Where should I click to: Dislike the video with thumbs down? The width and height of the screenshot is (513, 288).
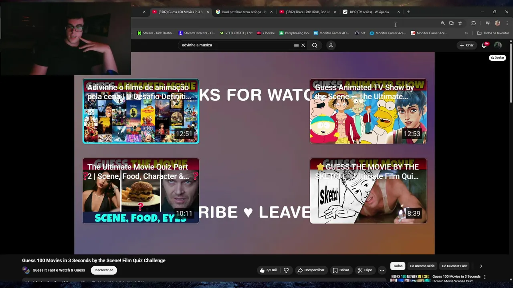pos(286,270)
